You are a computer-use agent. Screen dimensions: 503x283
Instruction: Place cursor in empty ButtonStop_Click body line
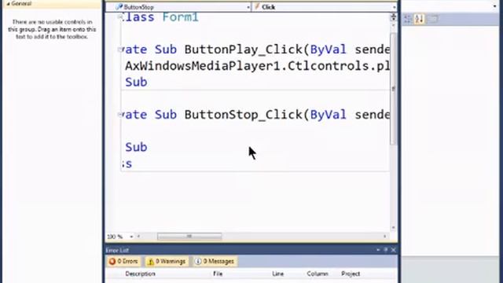[x=255, y=131]
